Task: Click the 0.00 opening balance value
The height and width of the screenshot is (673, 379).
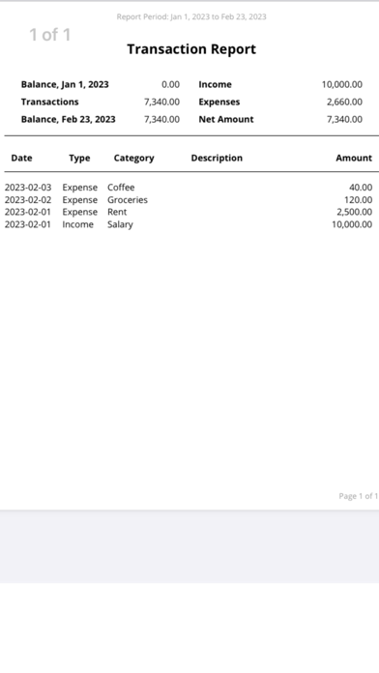Action: [x=170, y=84]
